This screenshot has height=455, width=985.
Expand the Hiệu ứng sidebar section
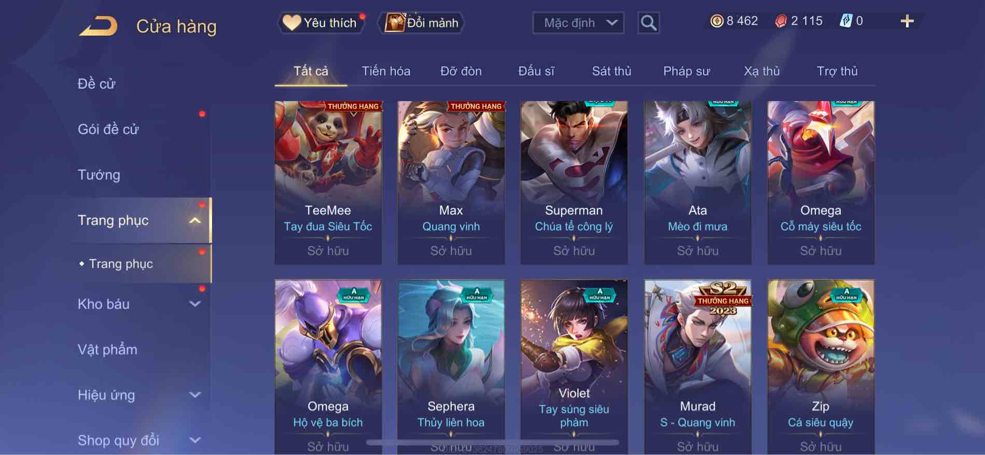pyautogui.click(x=195, y=395)
